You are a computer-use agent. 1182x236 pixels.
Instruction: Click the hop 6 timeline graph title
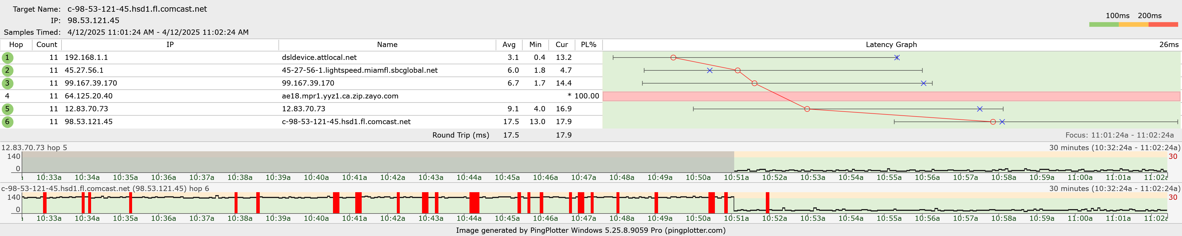coord(105,188)
